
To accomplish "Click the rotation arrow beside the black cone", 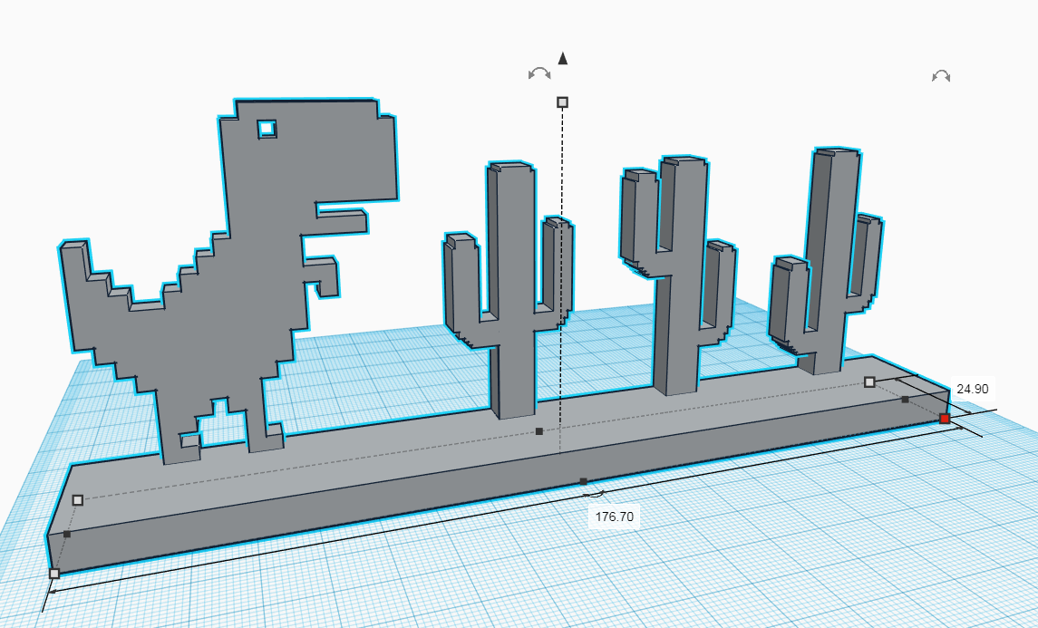I will [x=539, y=72].
